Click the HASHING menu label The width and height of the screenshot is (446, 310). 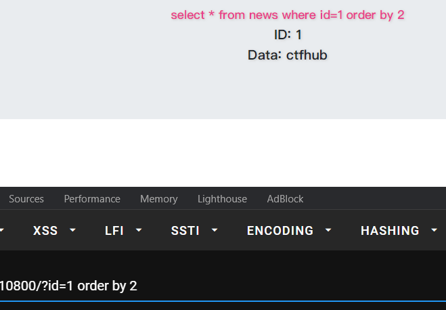coord(390,231)
